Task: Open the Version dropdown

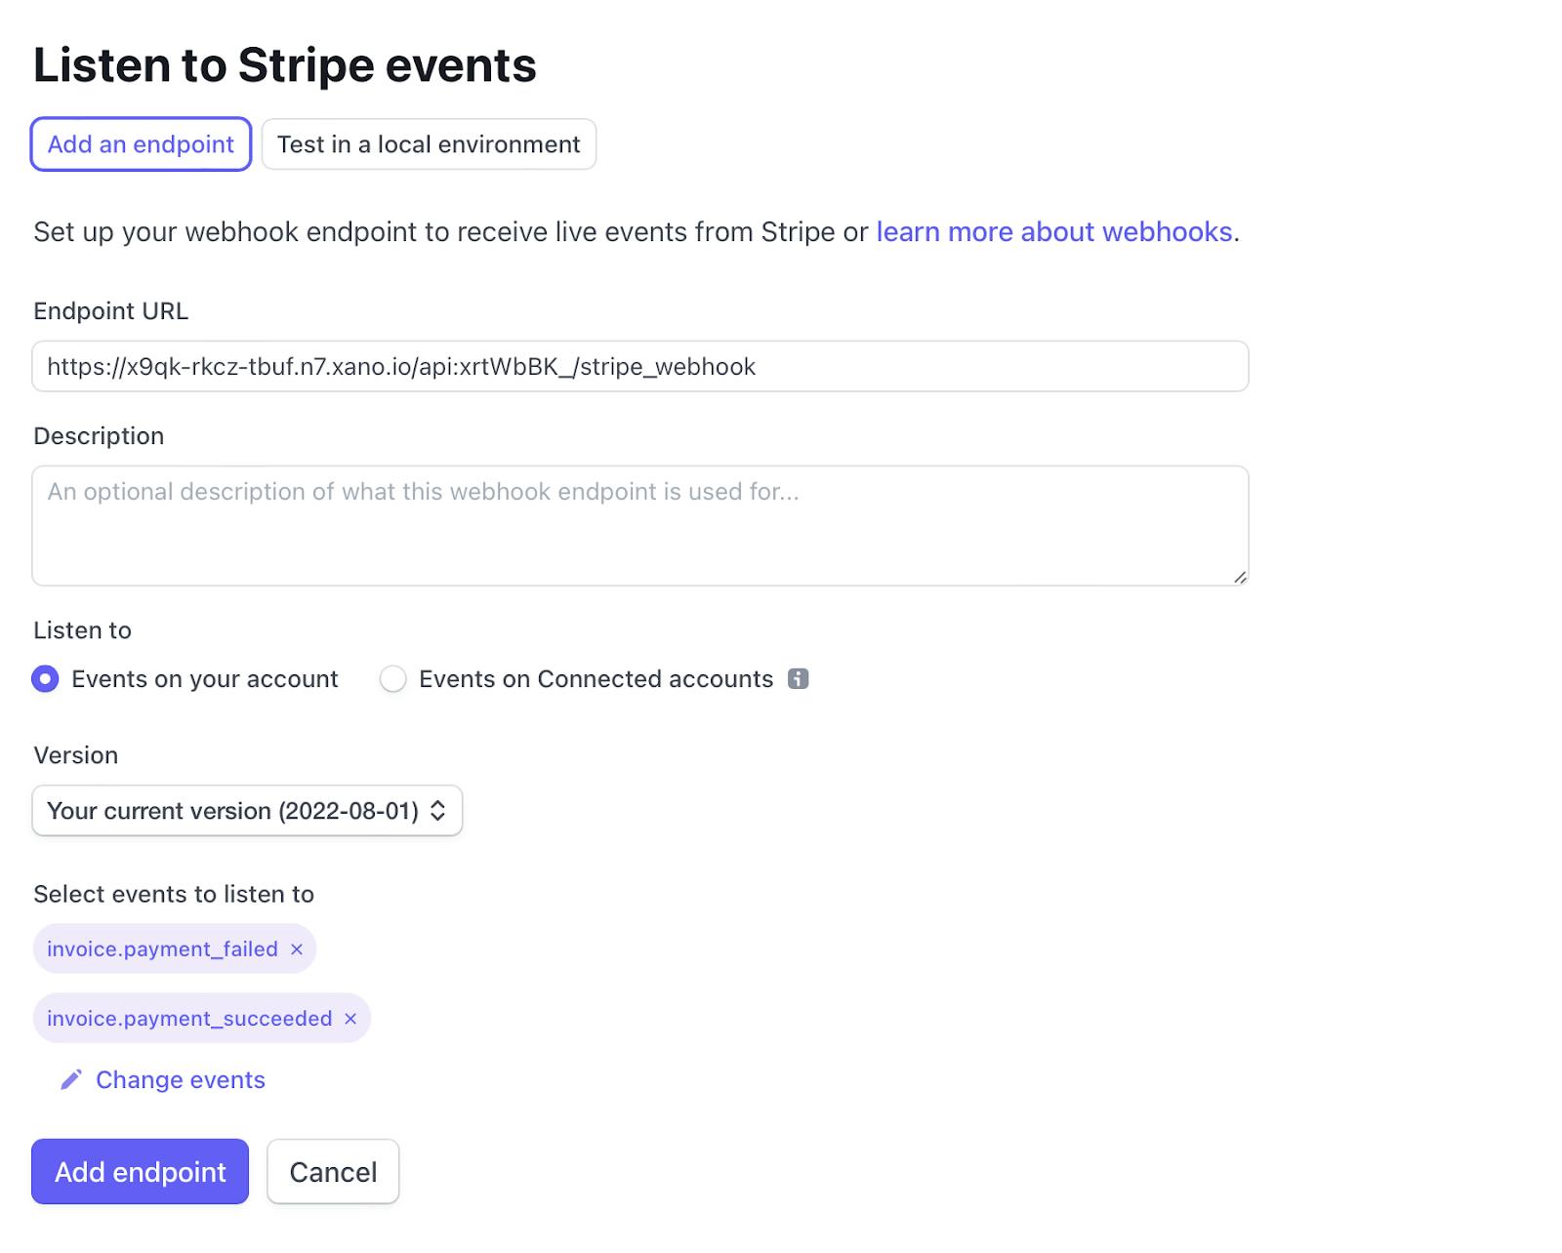Action: [x=234, y=811]
